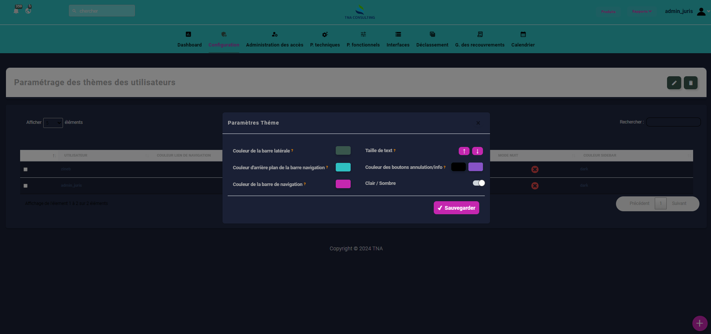Click the globe language icon
The width and height of the screenshot is (711, 334).
point(28,11)
